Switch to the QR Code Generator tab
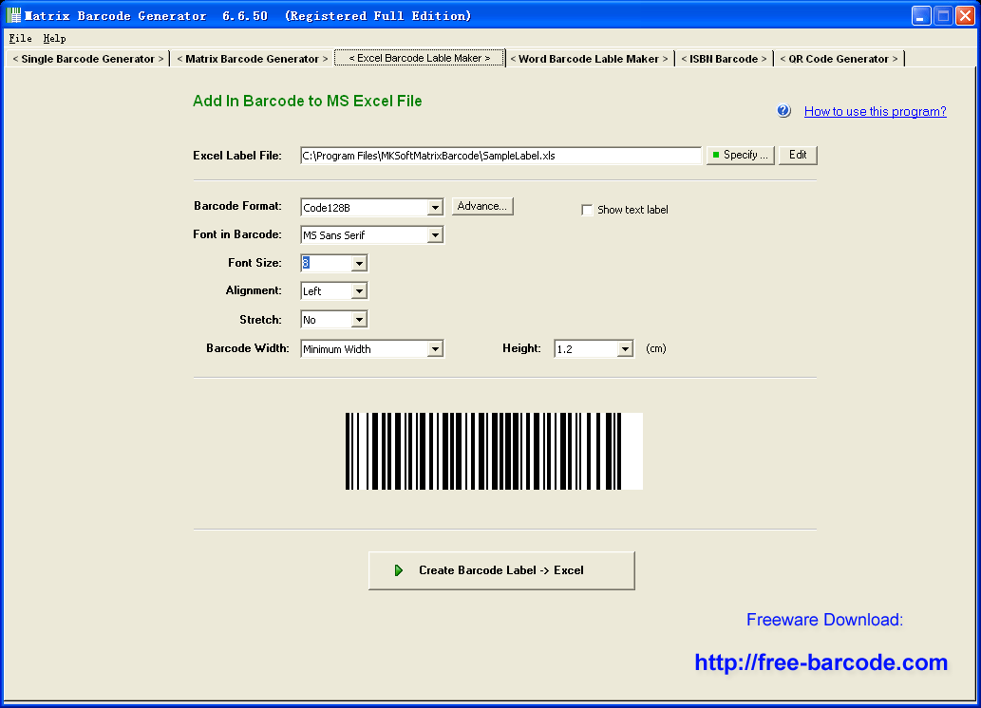Viewport: 981px width, 708px height. tap(840, 58)
